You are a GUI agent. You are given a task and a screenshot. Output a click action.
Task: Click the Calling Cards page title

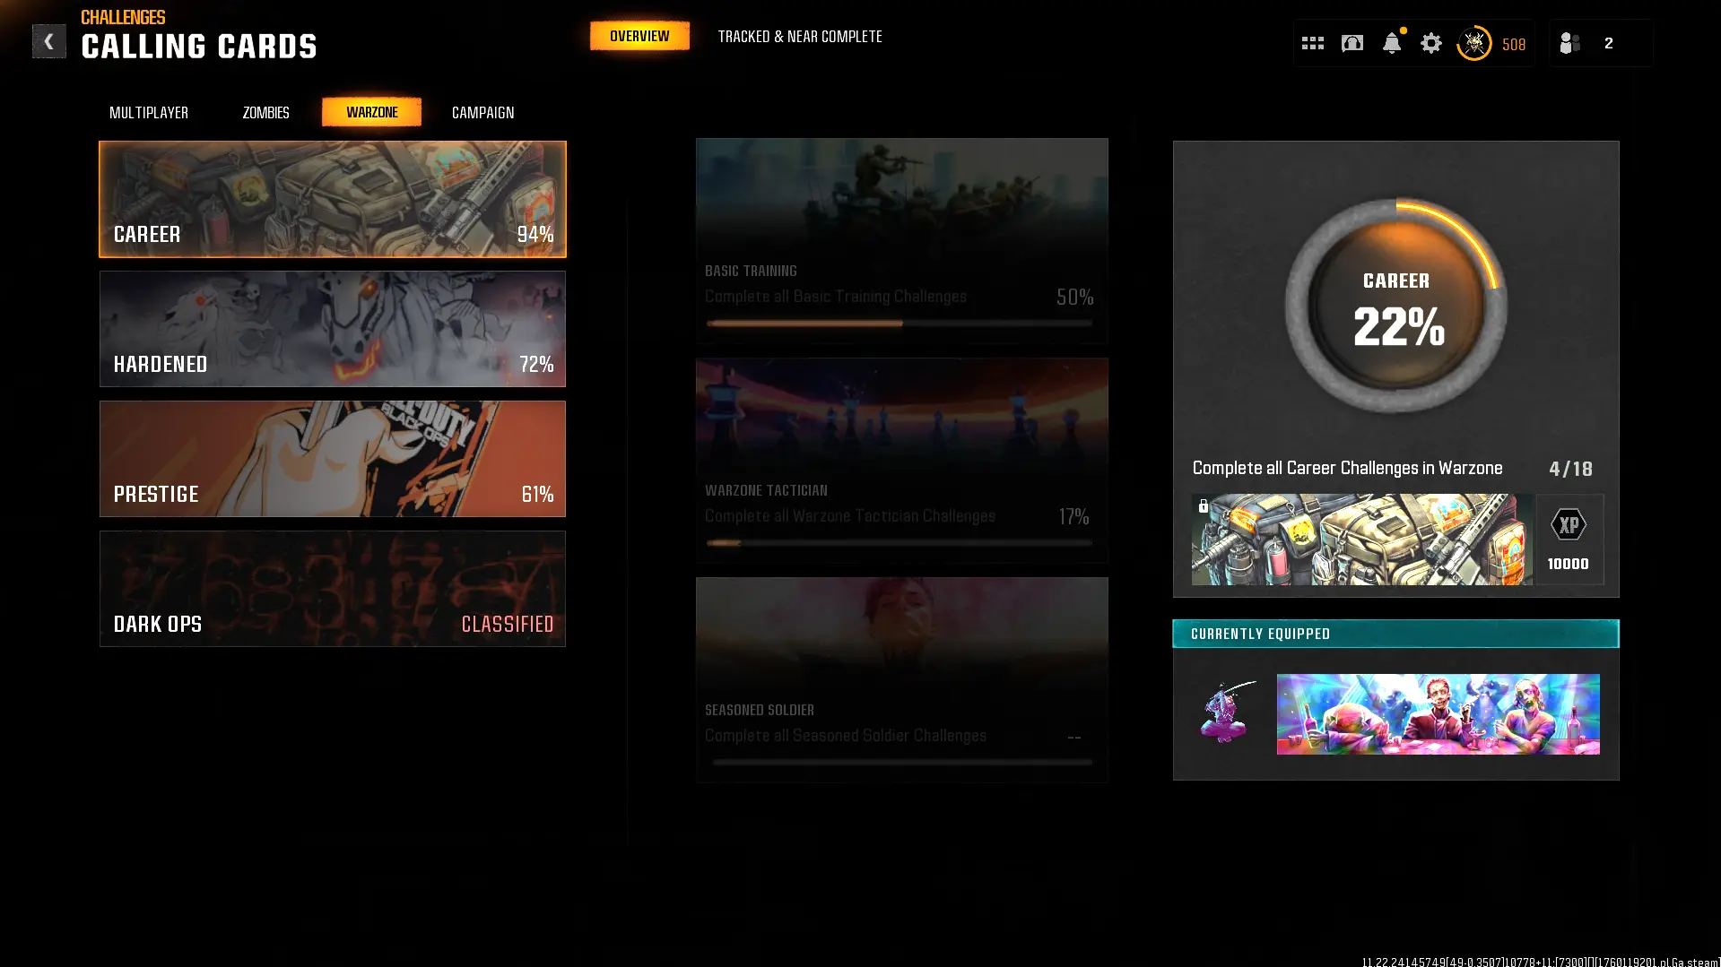pos(199,47)
